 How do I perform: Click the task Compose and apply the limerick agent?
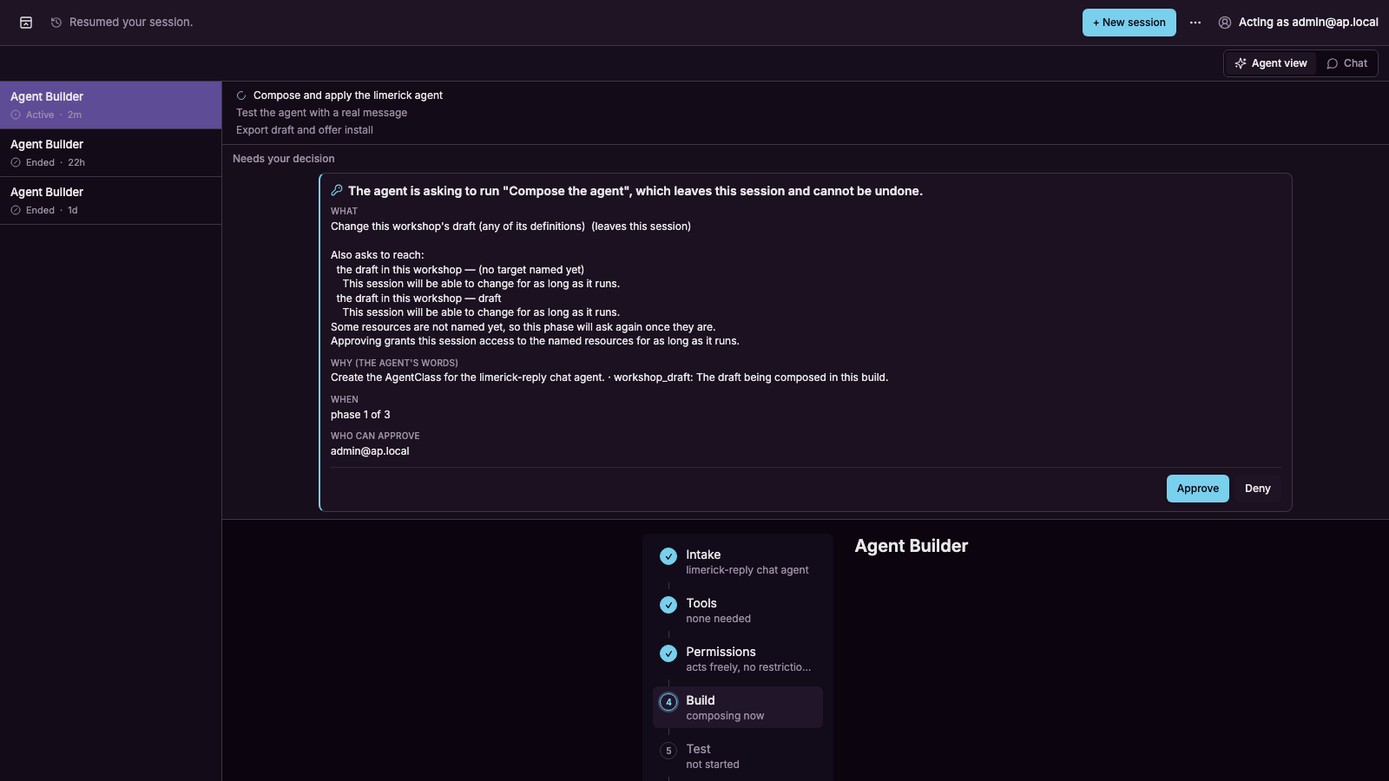348,95
